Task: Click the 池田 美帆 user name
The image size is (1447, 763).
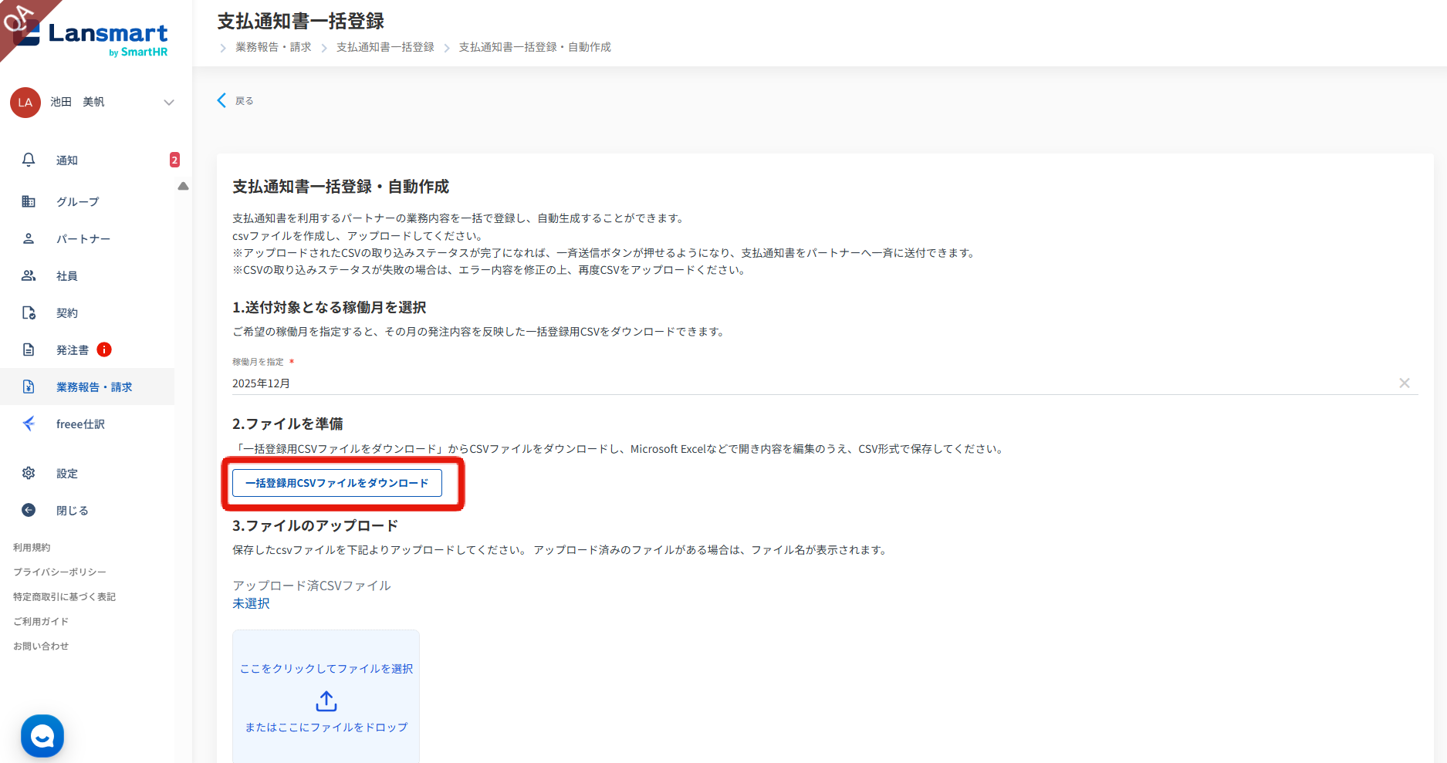Action: click(77, 102)
